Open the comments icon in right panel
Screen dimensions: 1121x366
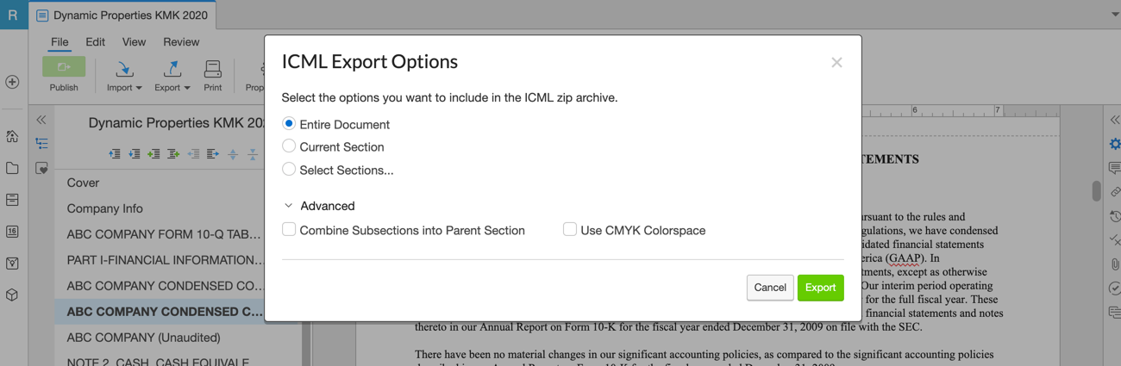coord(1114,168)
